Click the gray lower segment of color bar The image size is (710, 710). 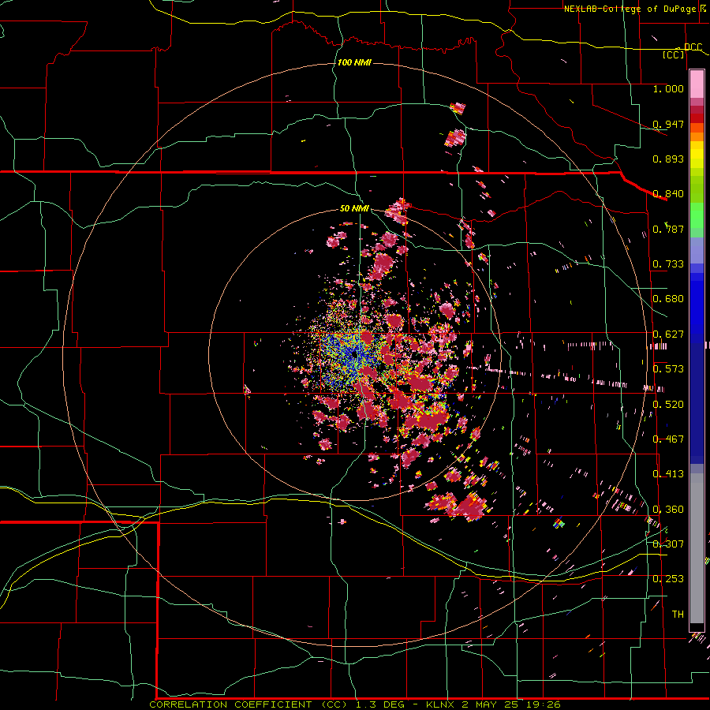[697, 548]
